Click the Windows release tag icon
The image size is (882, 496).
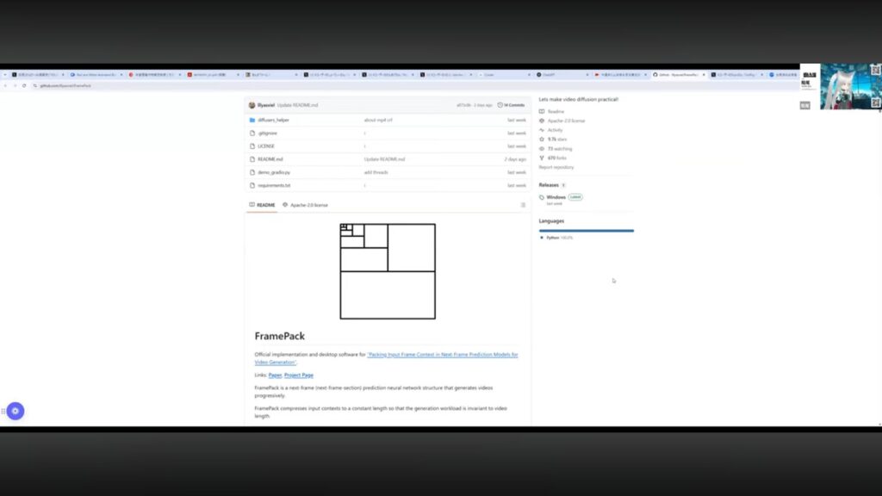pos(542,197)
